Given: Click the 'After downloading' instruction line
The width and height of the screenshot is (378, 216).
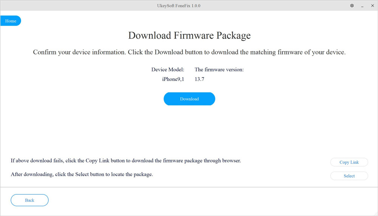Looking at the screenshot, I should point(82,174).
